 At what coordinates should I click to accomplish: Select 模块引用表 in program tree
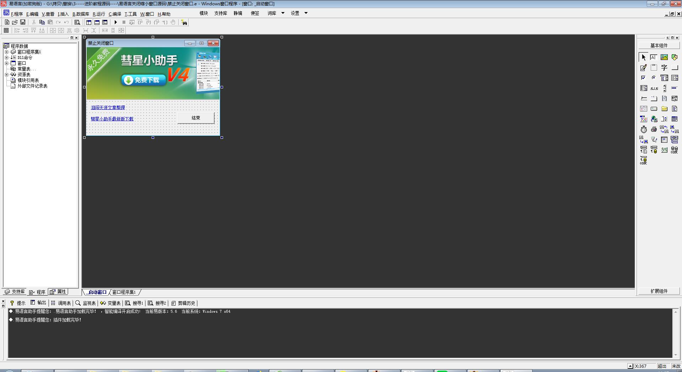point(28,80)
